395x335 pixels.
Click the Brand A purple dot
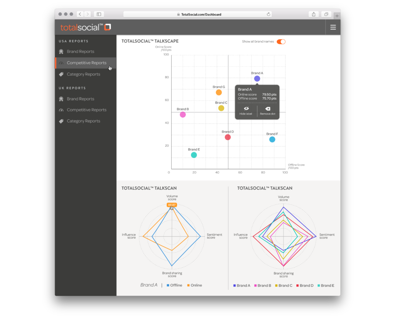tap(257, 79)
